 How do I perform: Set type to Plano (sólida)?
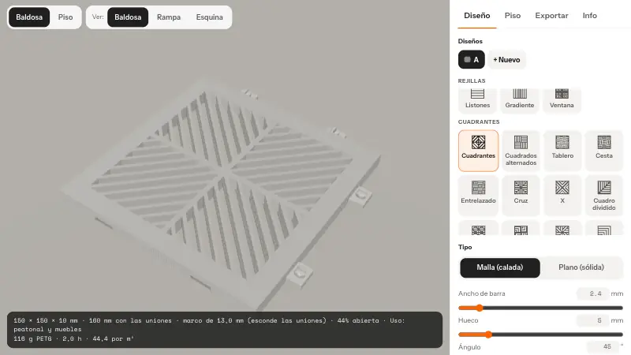click(581, 267)
